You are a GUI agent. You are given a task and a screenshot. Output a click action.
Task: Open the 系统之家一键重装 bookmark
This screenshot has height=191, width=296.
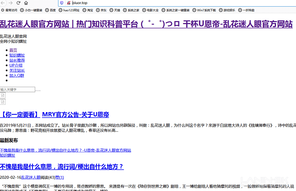[x=175, y=10]
